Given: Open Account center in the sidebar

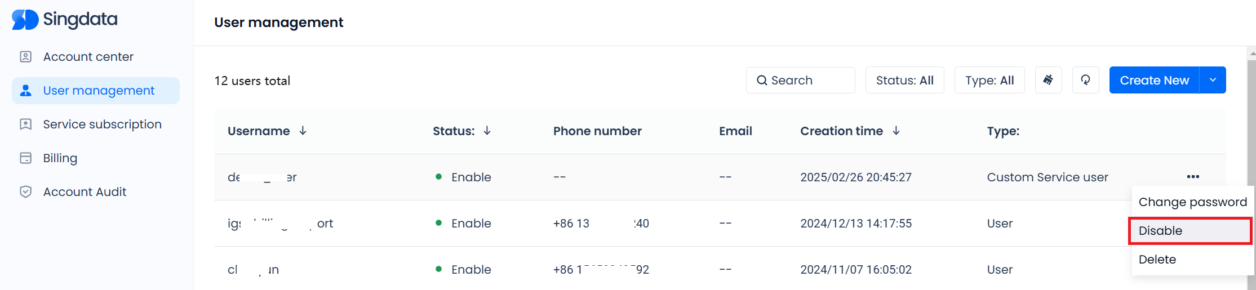Looking at the screenshot, I should coord(88,57).
